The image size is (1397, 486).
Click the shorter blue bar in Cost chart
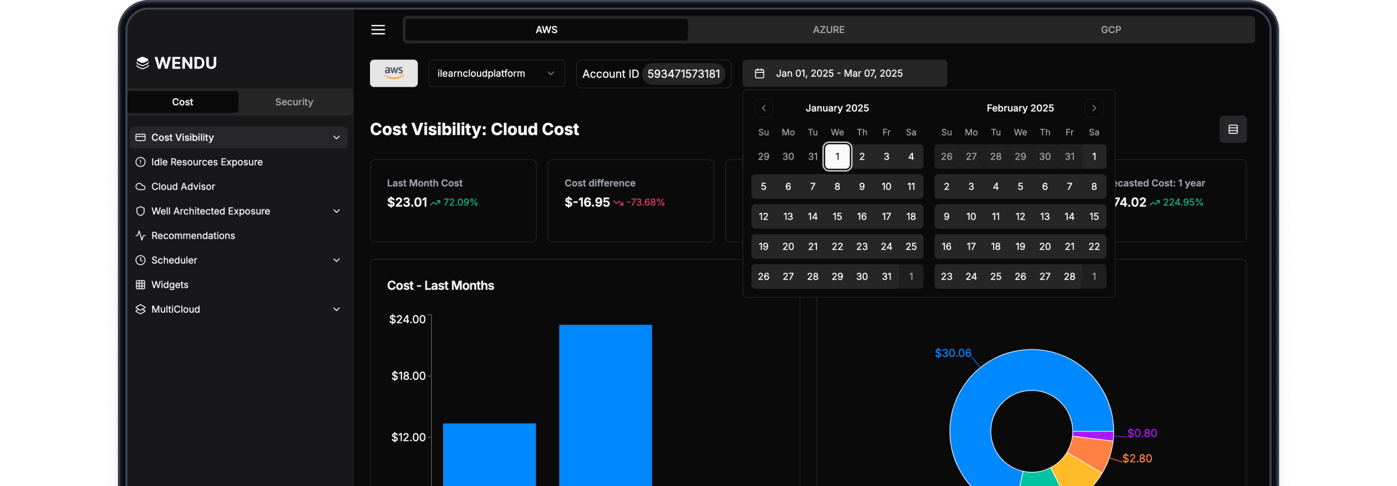pyautogui.click(x=489, y=454)
